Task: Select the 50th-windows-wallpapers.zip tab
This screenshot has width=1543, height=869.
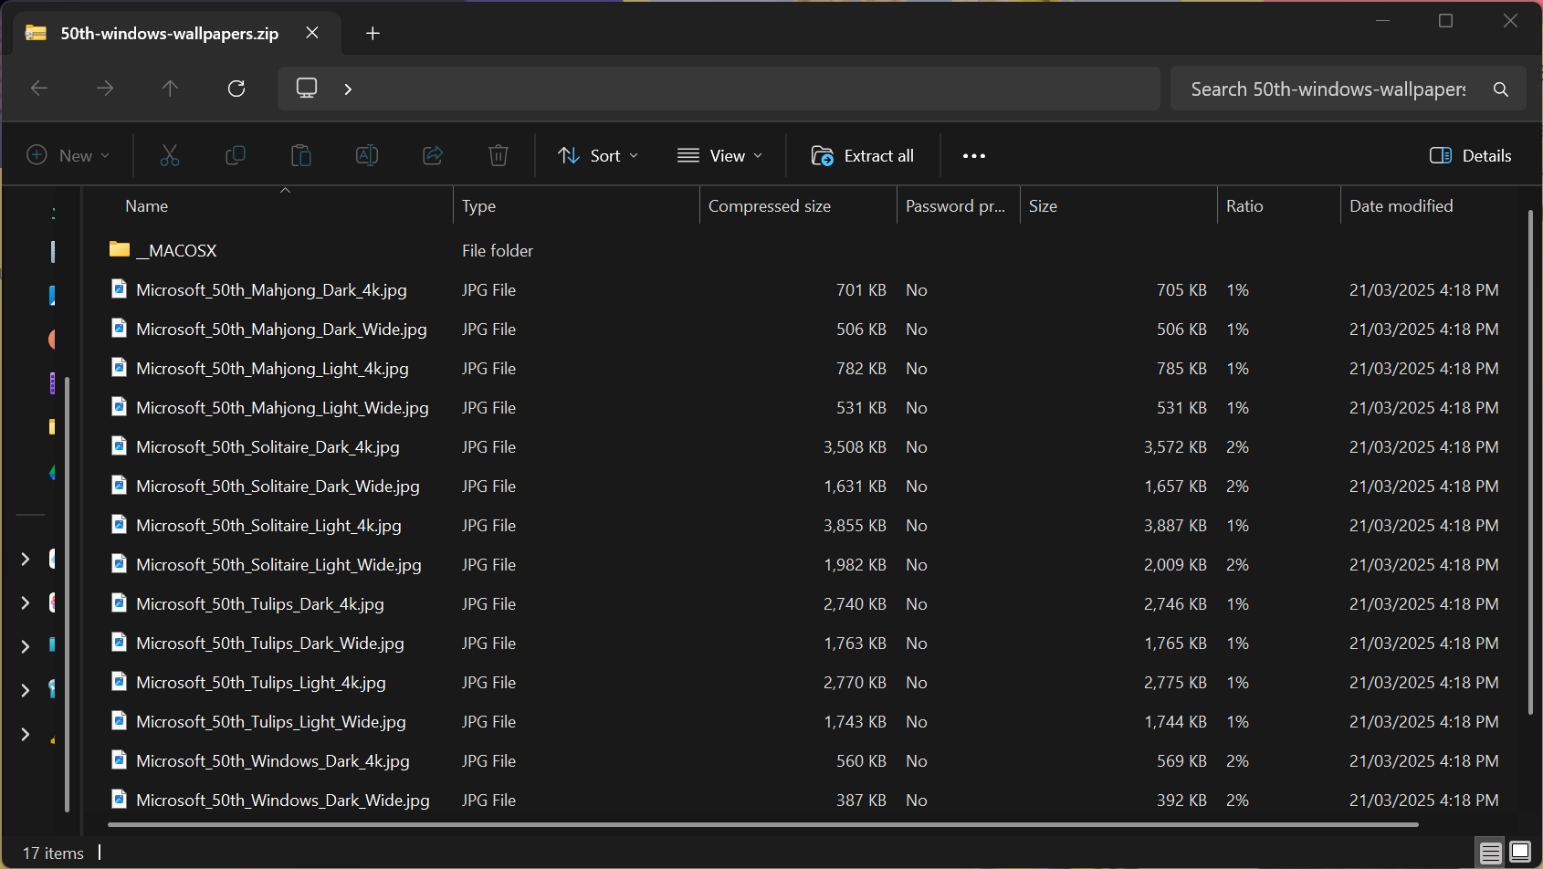Action: point(177,34)
